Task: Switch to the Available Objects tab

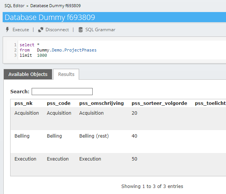Action: [28, 74]
